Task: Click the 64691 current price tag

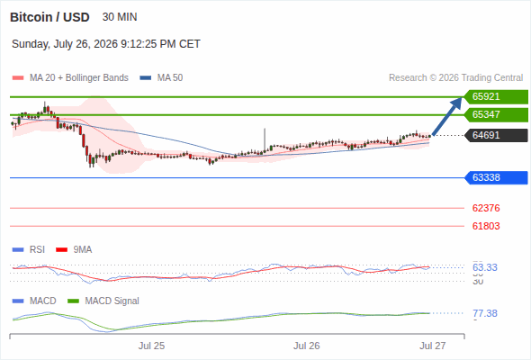Action: coord(496,136)
